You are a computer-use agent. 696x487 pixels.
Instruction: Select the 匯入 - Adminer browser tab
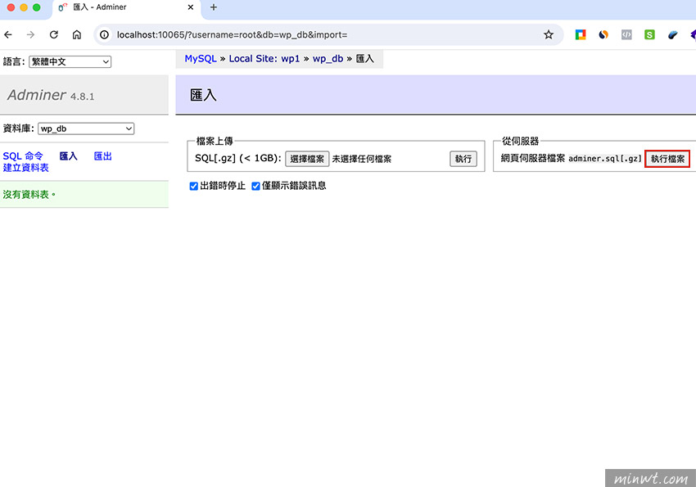[x=127, y=7]
